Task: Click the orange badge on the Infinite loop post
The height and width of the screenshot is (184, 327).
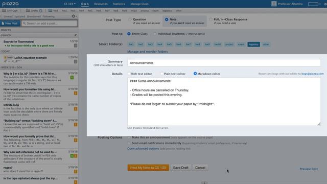Action: pos(76,109)
